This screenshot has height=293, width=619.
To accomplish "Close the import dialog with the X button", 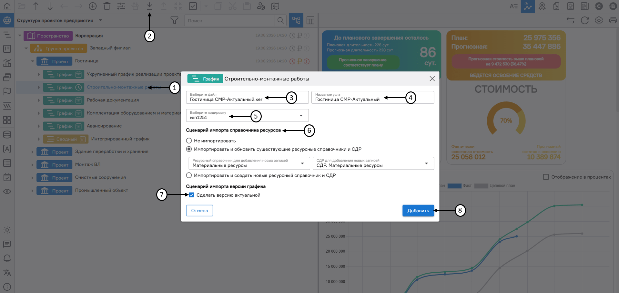I will click(432, 78).
